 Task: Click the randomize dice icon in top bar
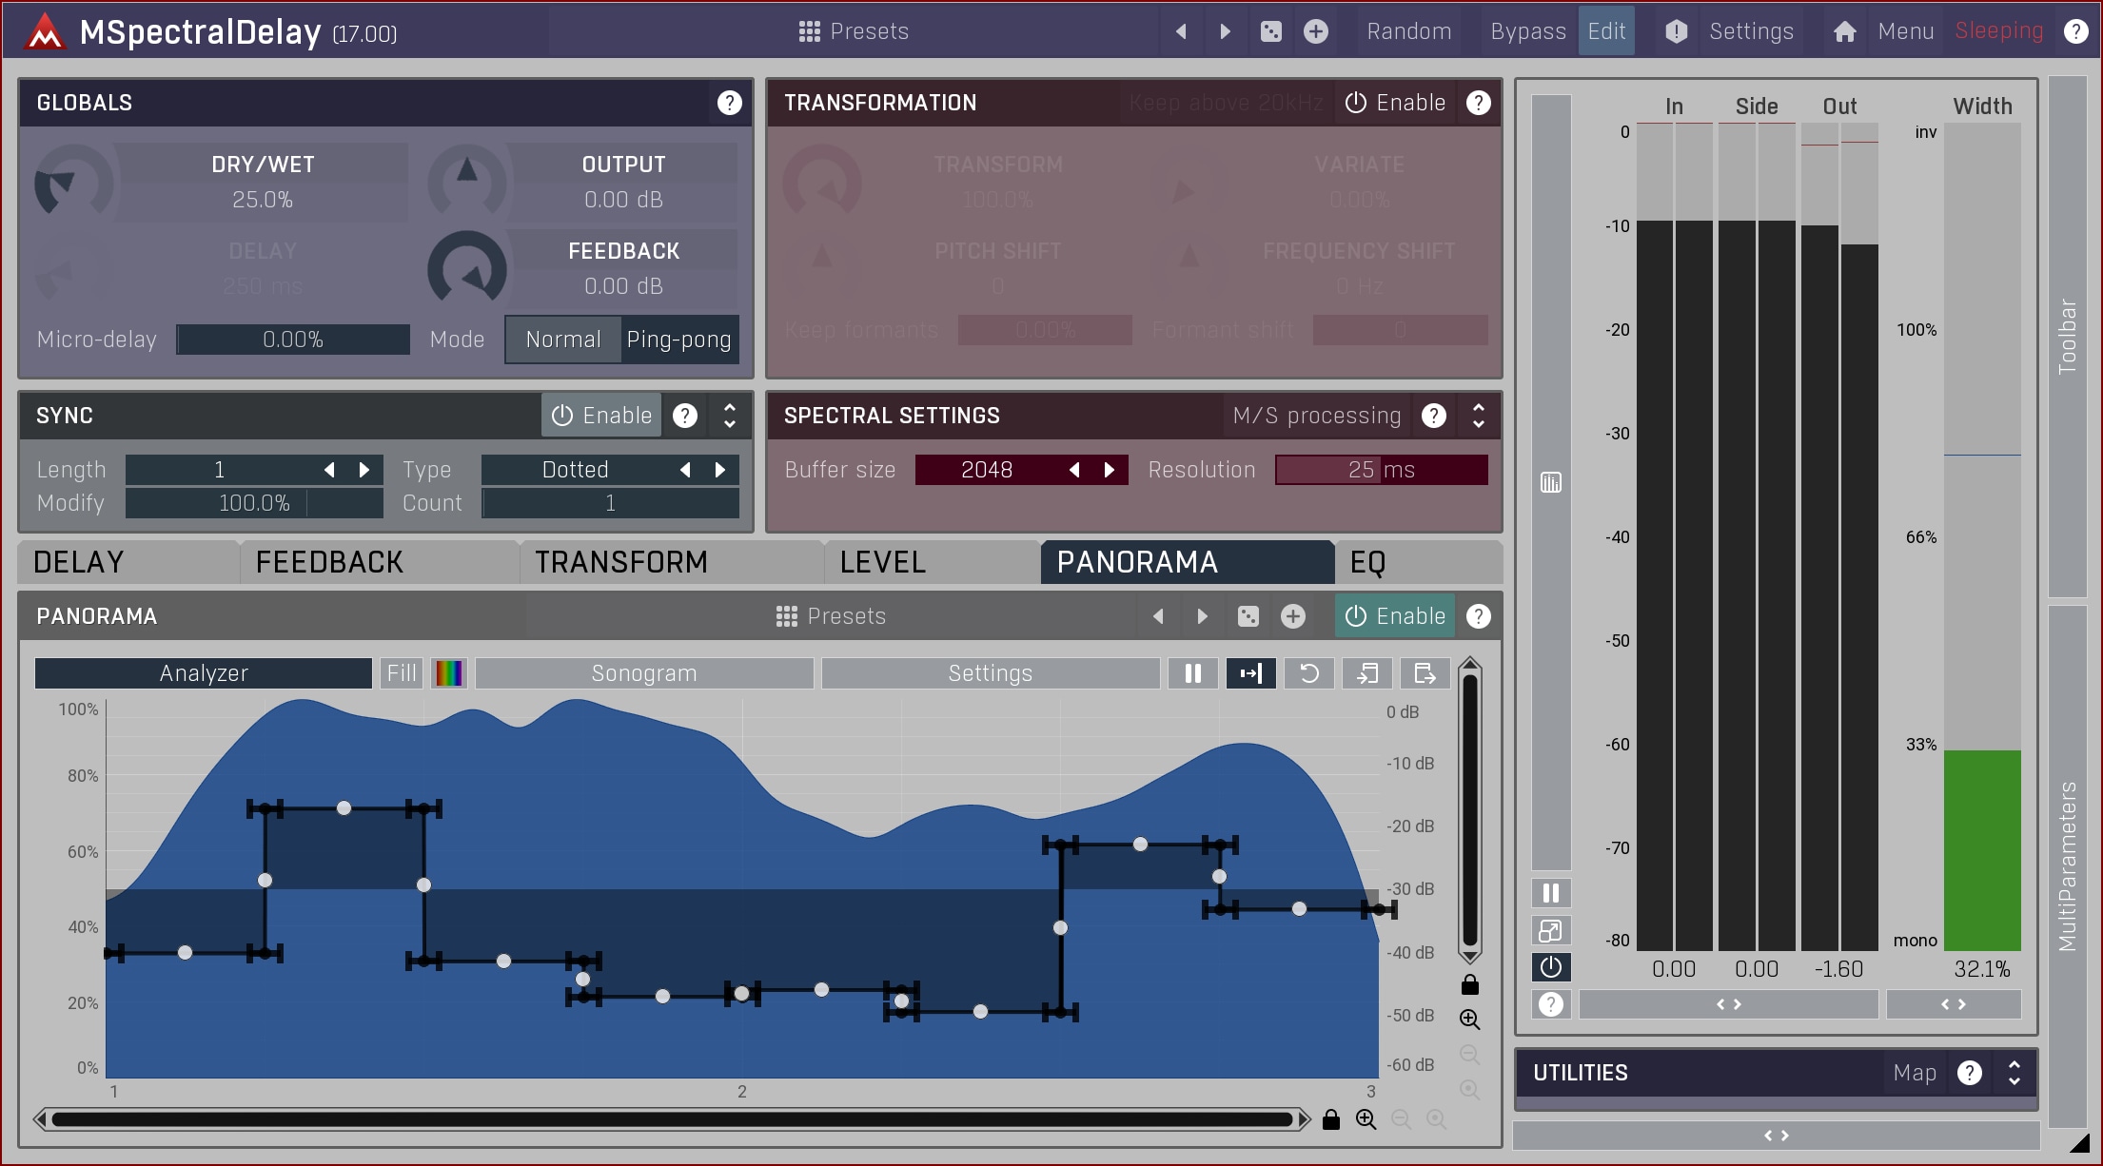coord(1270,31)
